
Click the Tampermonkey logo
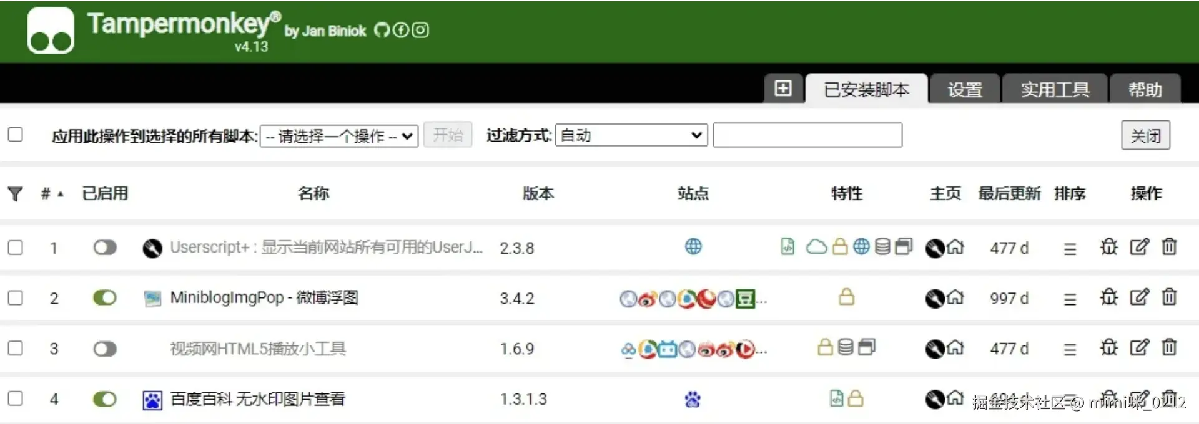[x=51, y=31]
